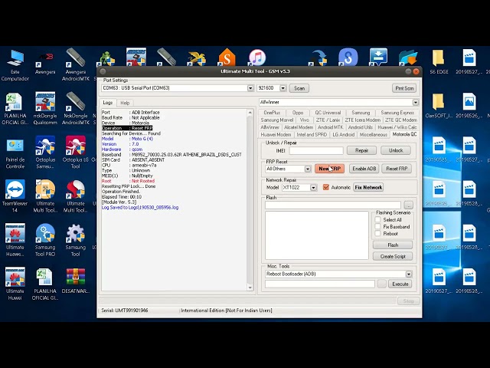
Task: Select the Android MTK tab
Action: (x=330, y=127)
